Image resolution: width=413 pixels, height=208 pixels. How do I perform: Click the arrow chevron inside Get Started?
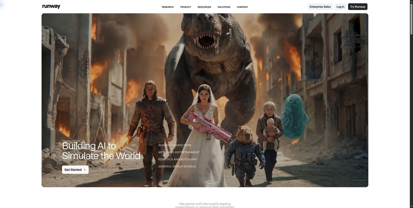(x=85, y=170)
